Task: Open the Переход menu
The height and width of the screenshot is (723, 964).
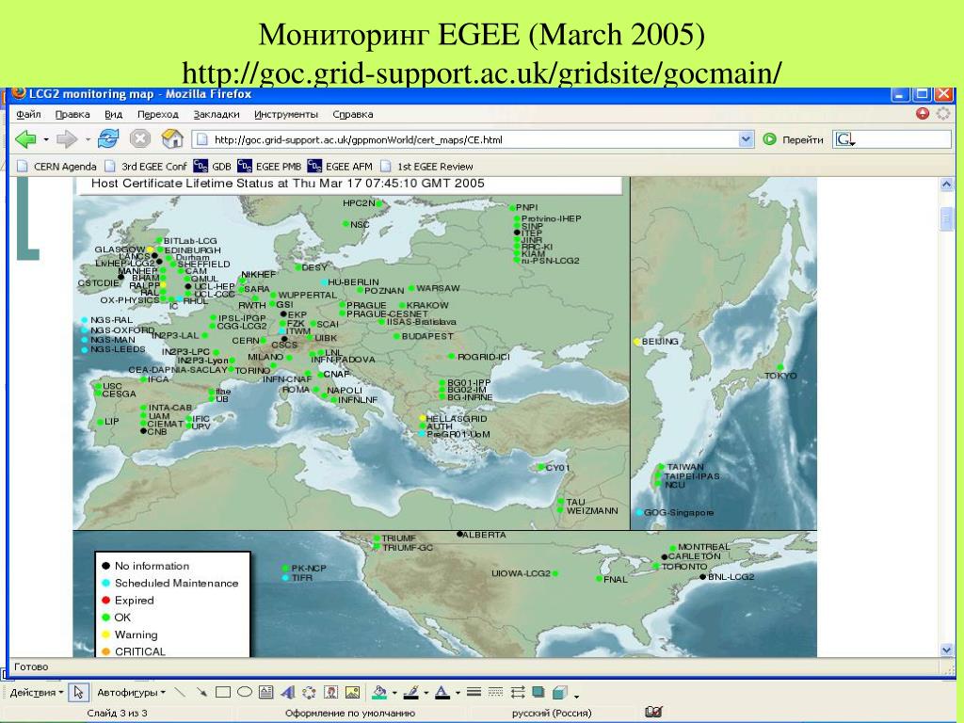Action: tap(157, 114)
